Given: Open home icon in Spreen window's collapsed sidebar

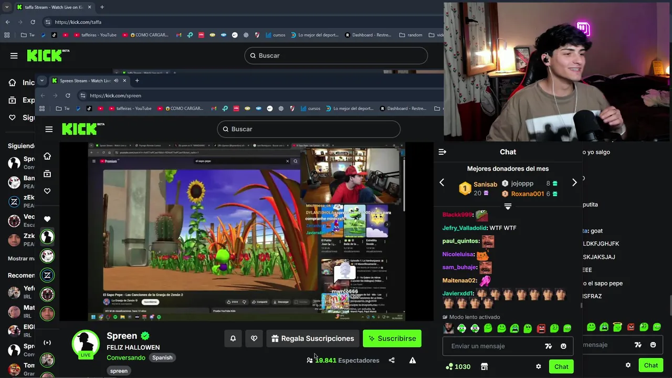Looking at the screenshot, I should 47,156.
